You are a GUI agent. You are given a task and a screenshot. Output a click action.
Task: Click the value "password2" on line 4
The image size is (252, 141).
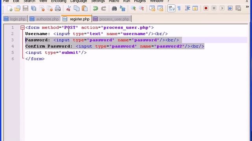pos(169,46)
